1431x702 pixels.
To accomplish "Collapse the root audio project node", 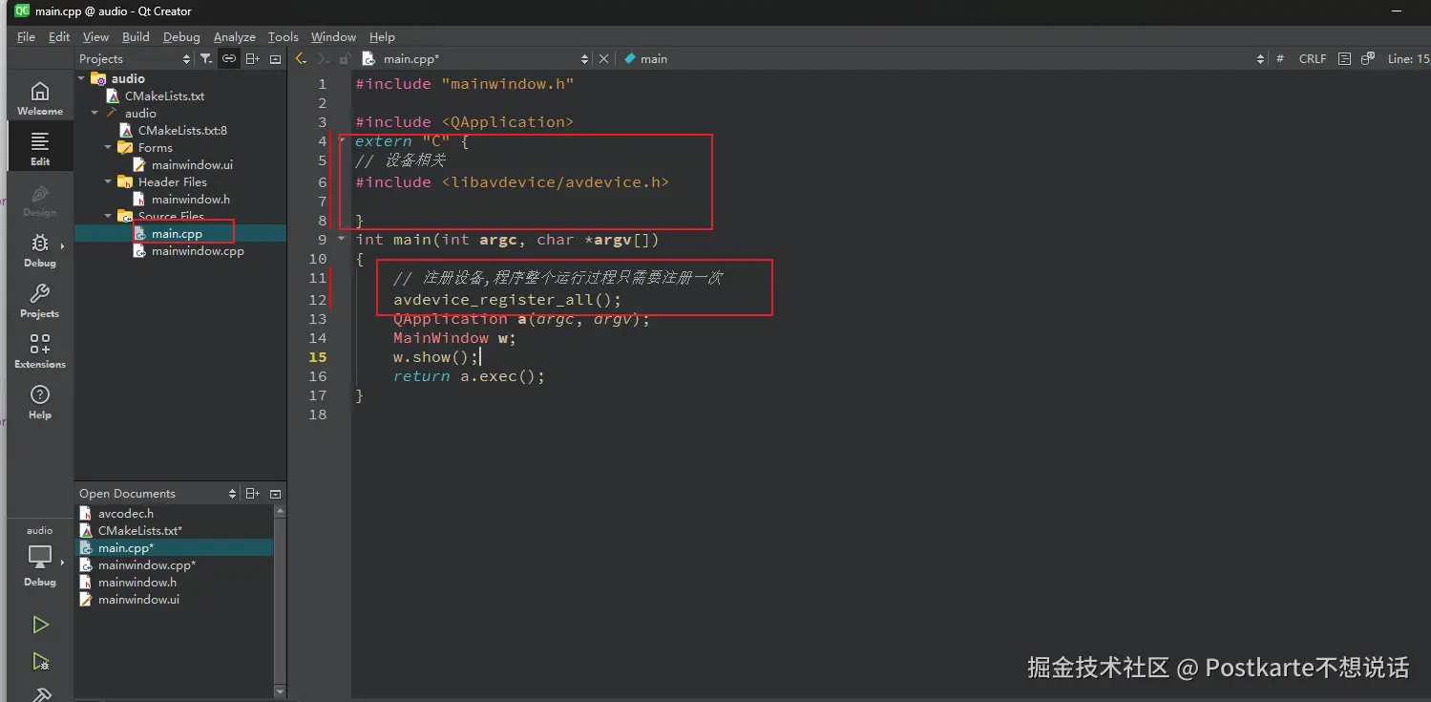I will 82,78.
